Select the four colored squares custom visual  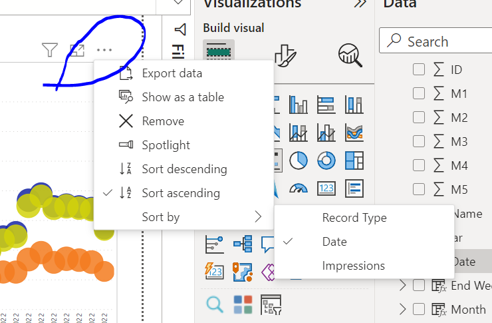point(243,304)
